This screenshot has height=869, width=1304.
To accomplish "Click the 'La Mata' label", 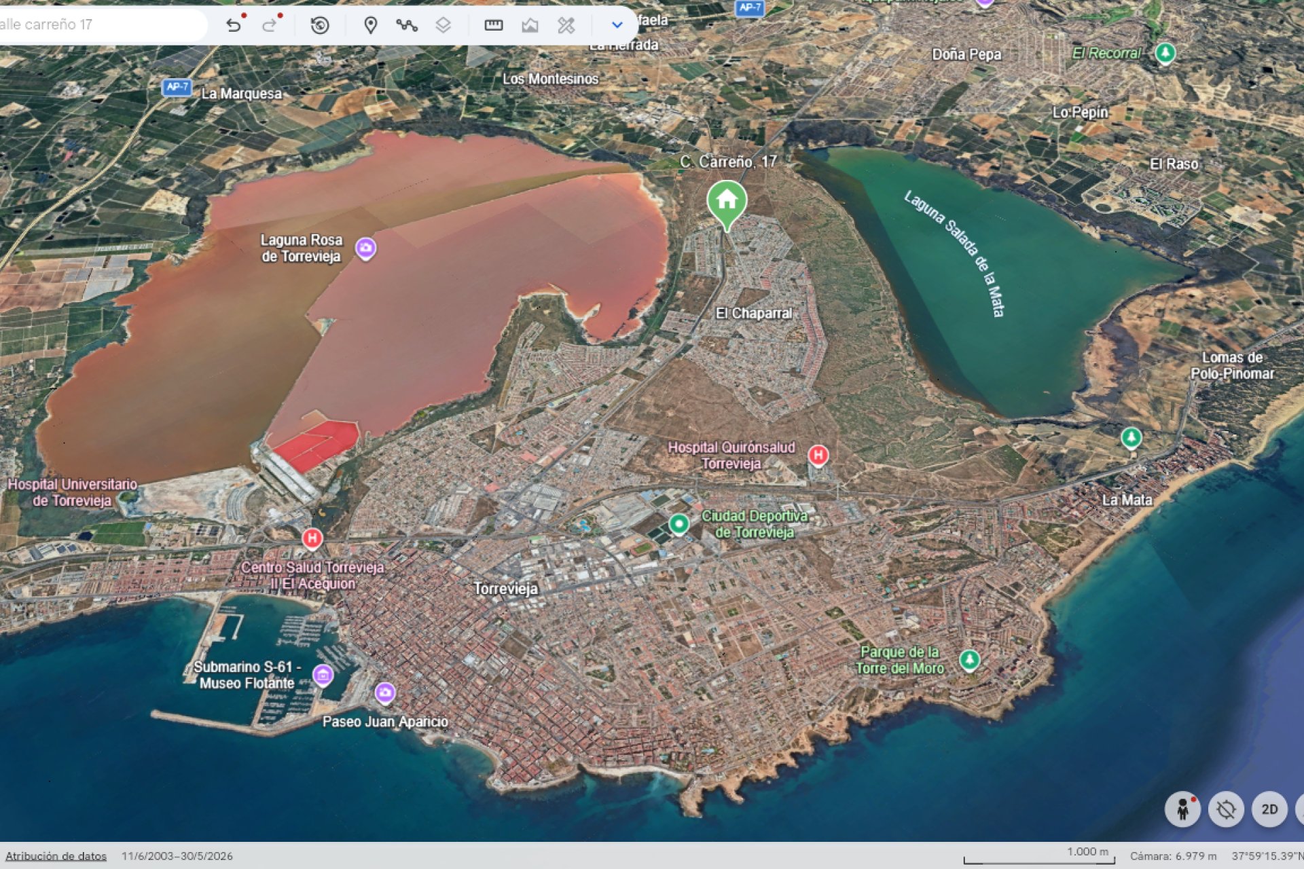I will (x=1127, y=500).
